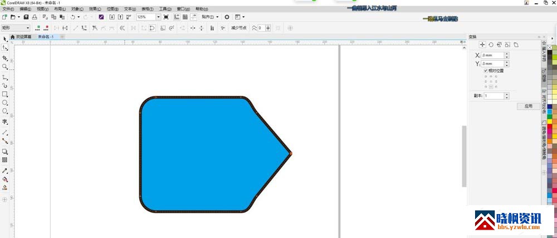Click the New document icon
Viewport: 557px width, 238px height.
4,17
